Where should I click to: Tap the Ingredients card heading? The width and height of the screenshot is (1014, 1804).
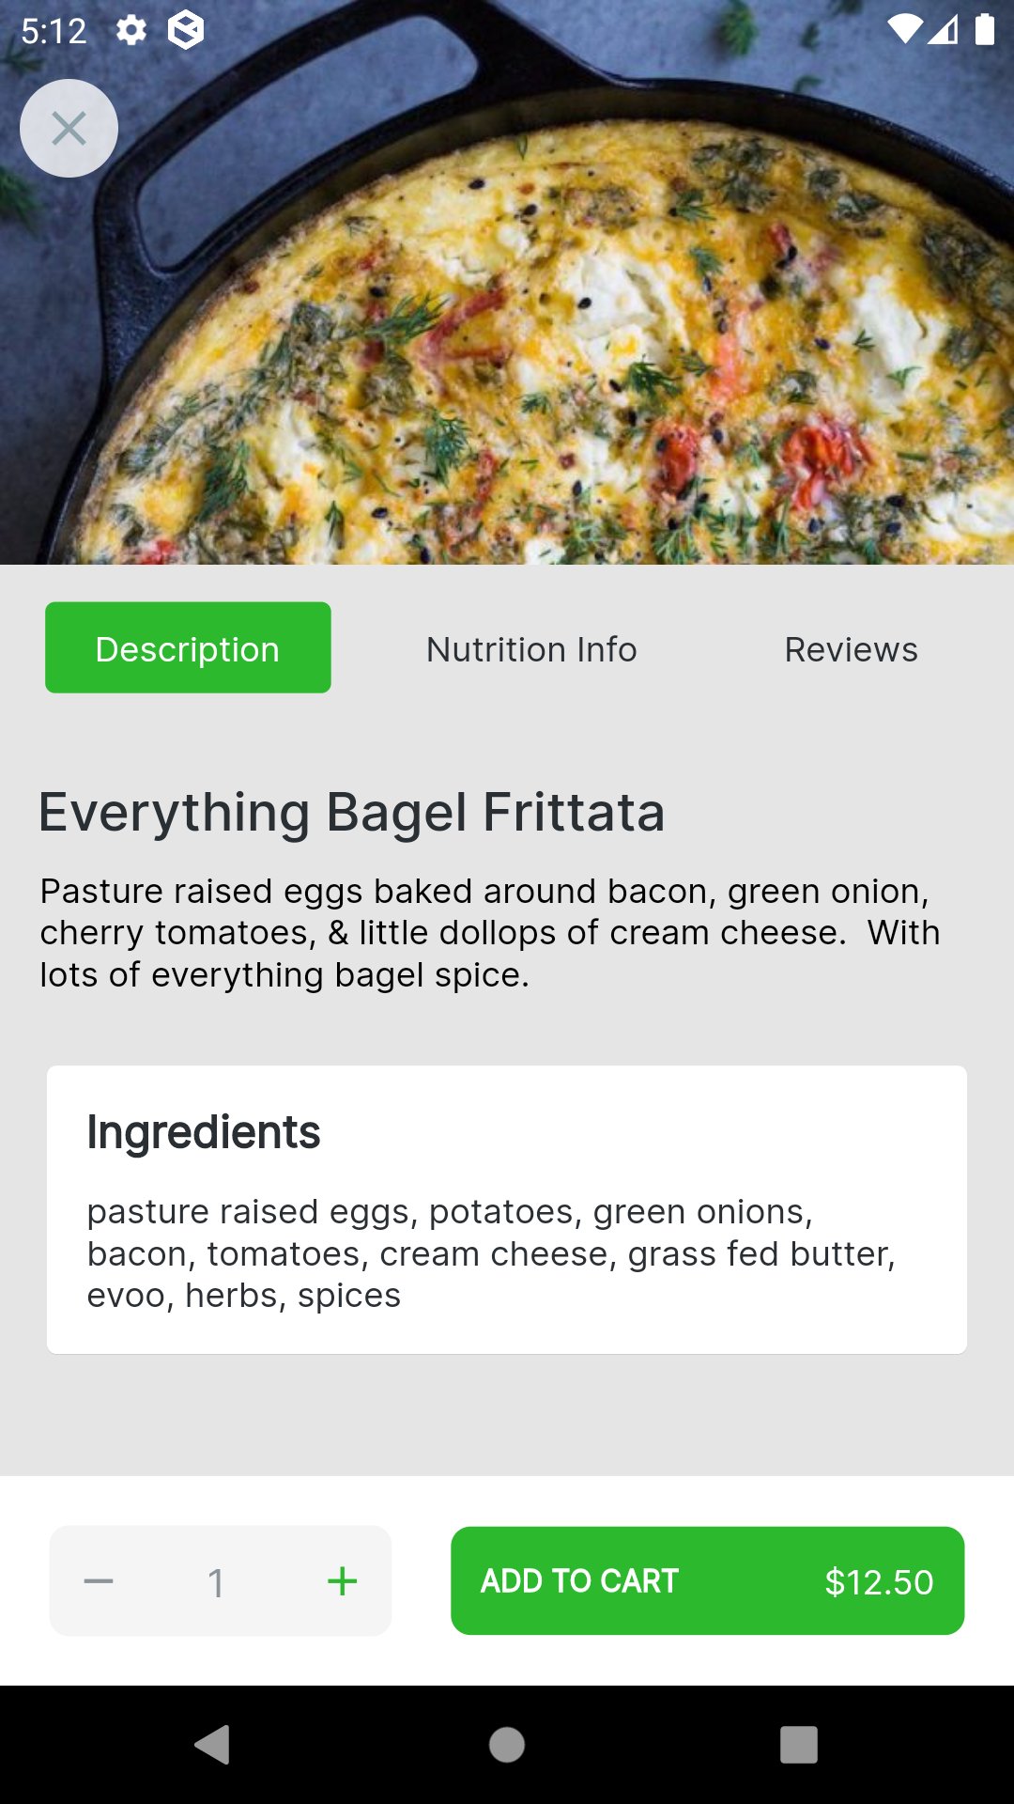point(204,1132)
